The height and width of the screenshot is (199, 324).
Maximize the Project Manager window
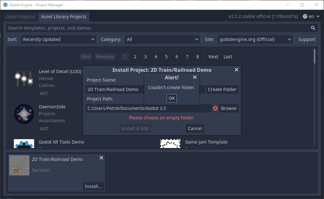click(302, 5)
